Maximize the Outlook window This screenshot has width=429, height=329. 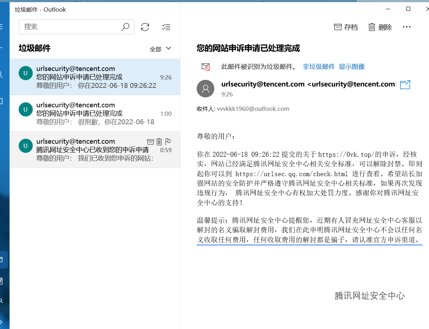408,9
